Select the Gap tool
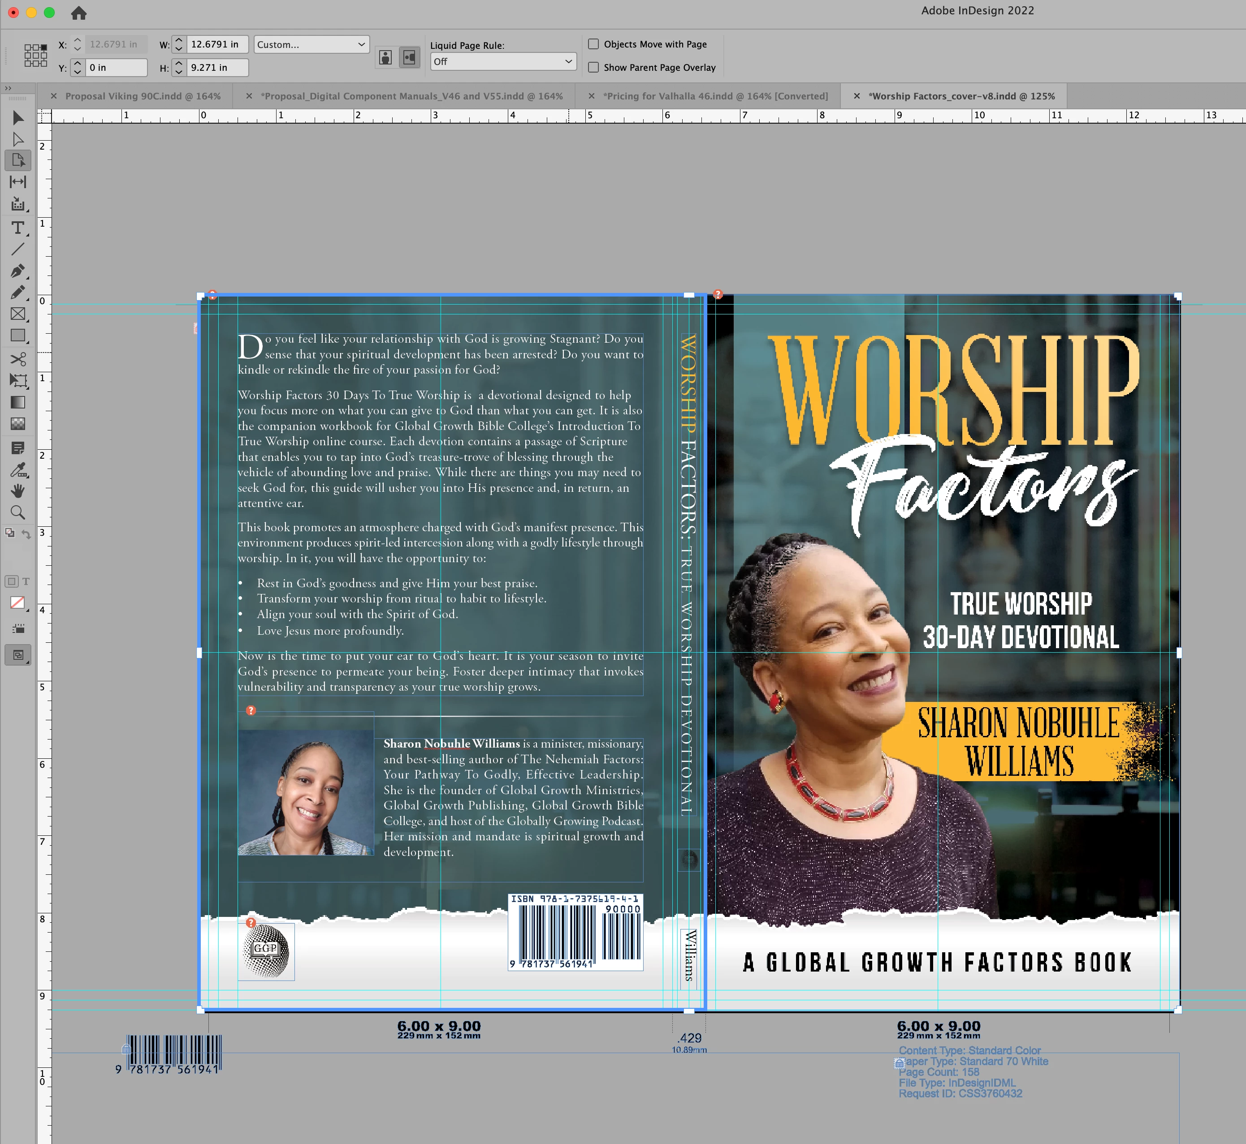Screen dimensions: 1246x1144 tap(18, 181)
